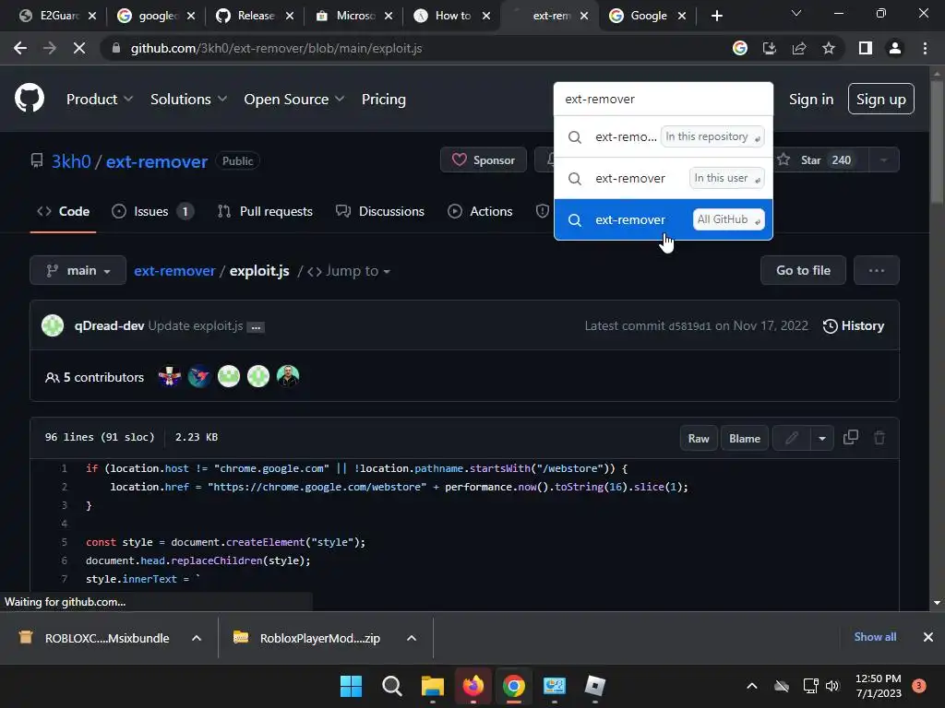Screen dimensions: 945x708
Task: Show hidden system tray icons
Action: [751, 686]
